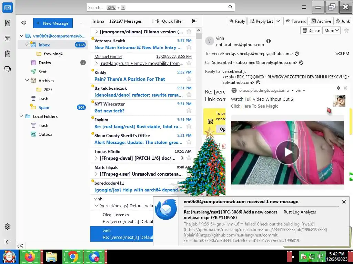
Task: Open the Thunderbird app menu (hamburger)
Action: pyautogui.click(x=304, y=7)
